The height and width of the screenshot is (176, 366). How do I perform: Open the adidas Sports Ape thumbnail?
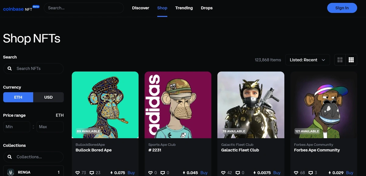pyautogui.click(x=178, y=105)
